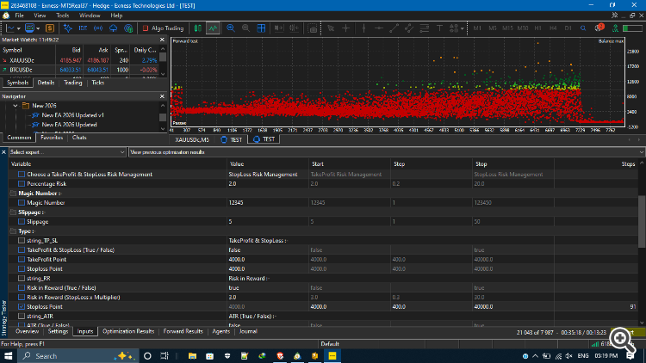
Task: Toggle the Slippage checkbox
Action: (x=22, y=221)
